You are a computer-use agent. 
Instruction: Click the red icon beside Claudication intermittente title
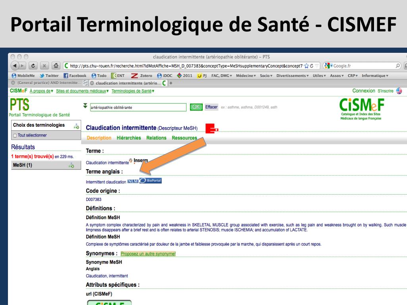click(x=212, y=129)
